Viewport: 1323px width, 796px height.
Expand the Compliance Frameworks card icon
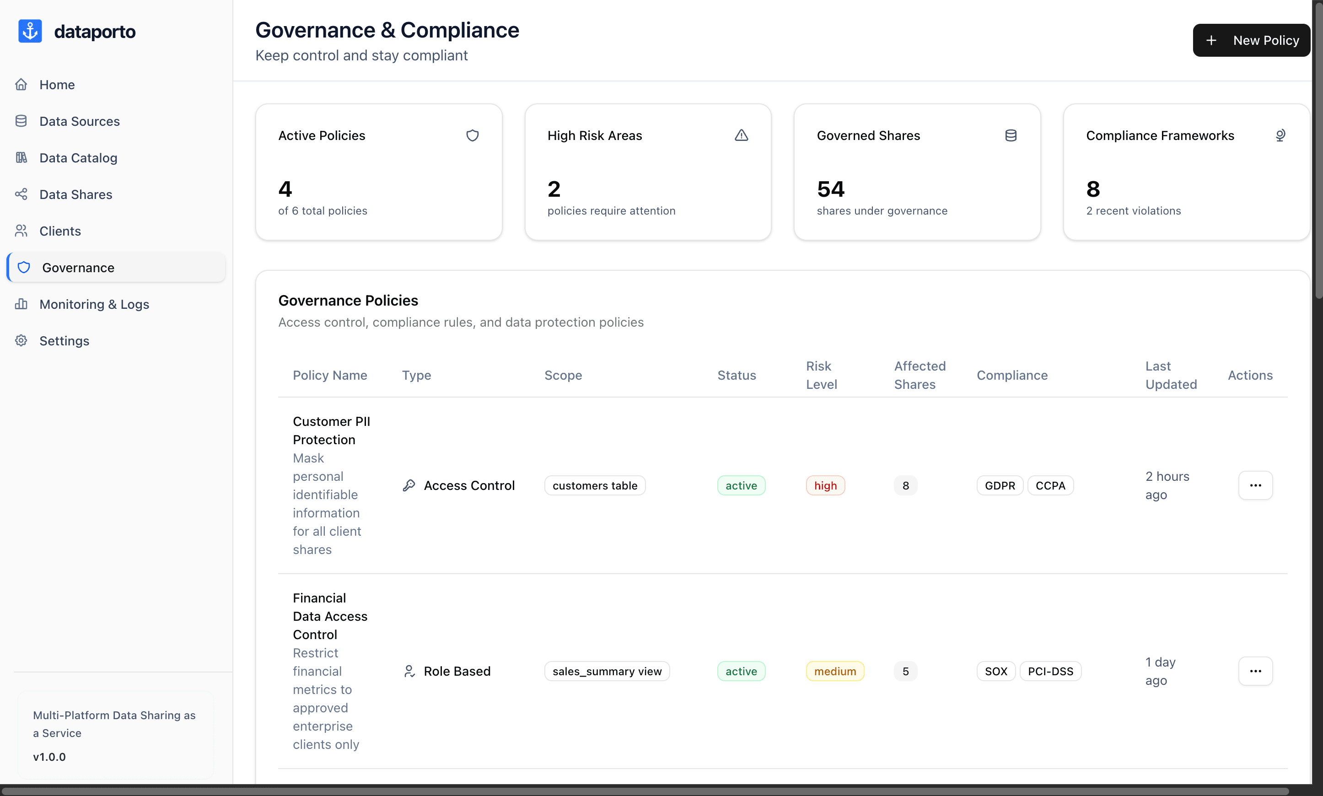[x=1281, y=135]
